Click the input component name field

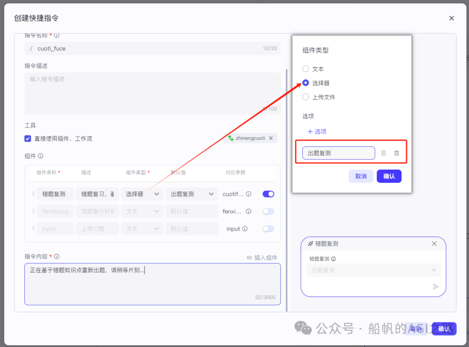[x=55, y=228]
